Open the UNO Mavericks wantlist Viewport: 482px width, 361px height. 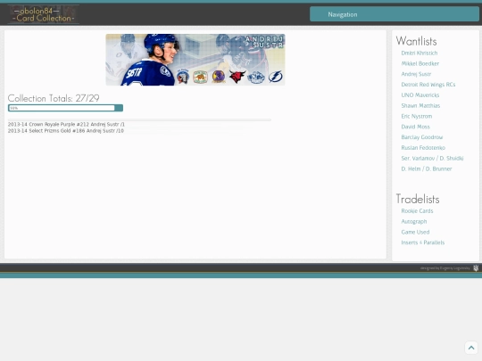[x=420, y=95]
